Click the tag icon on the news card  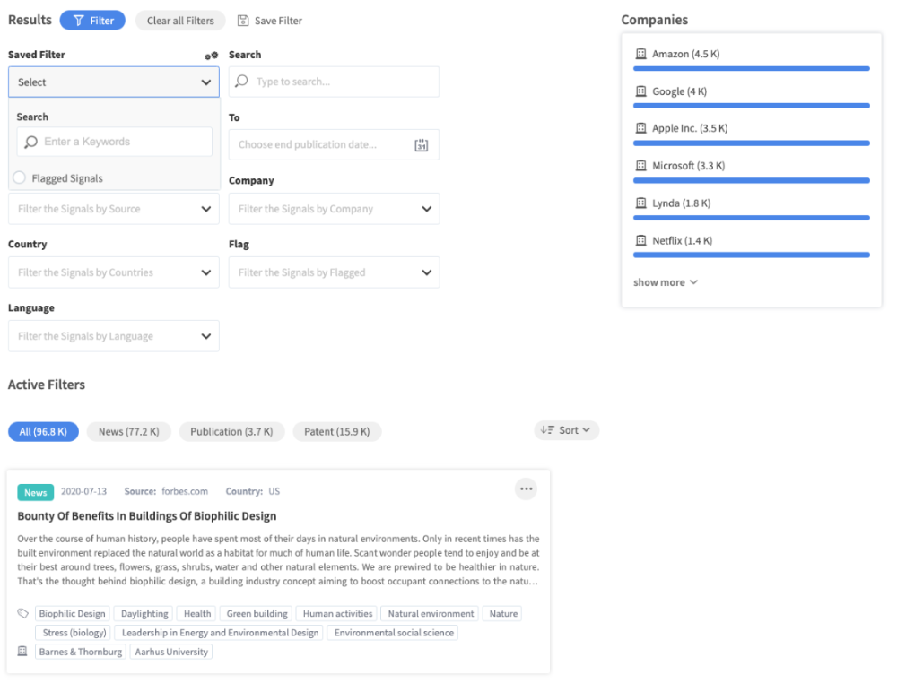point(22,614)
